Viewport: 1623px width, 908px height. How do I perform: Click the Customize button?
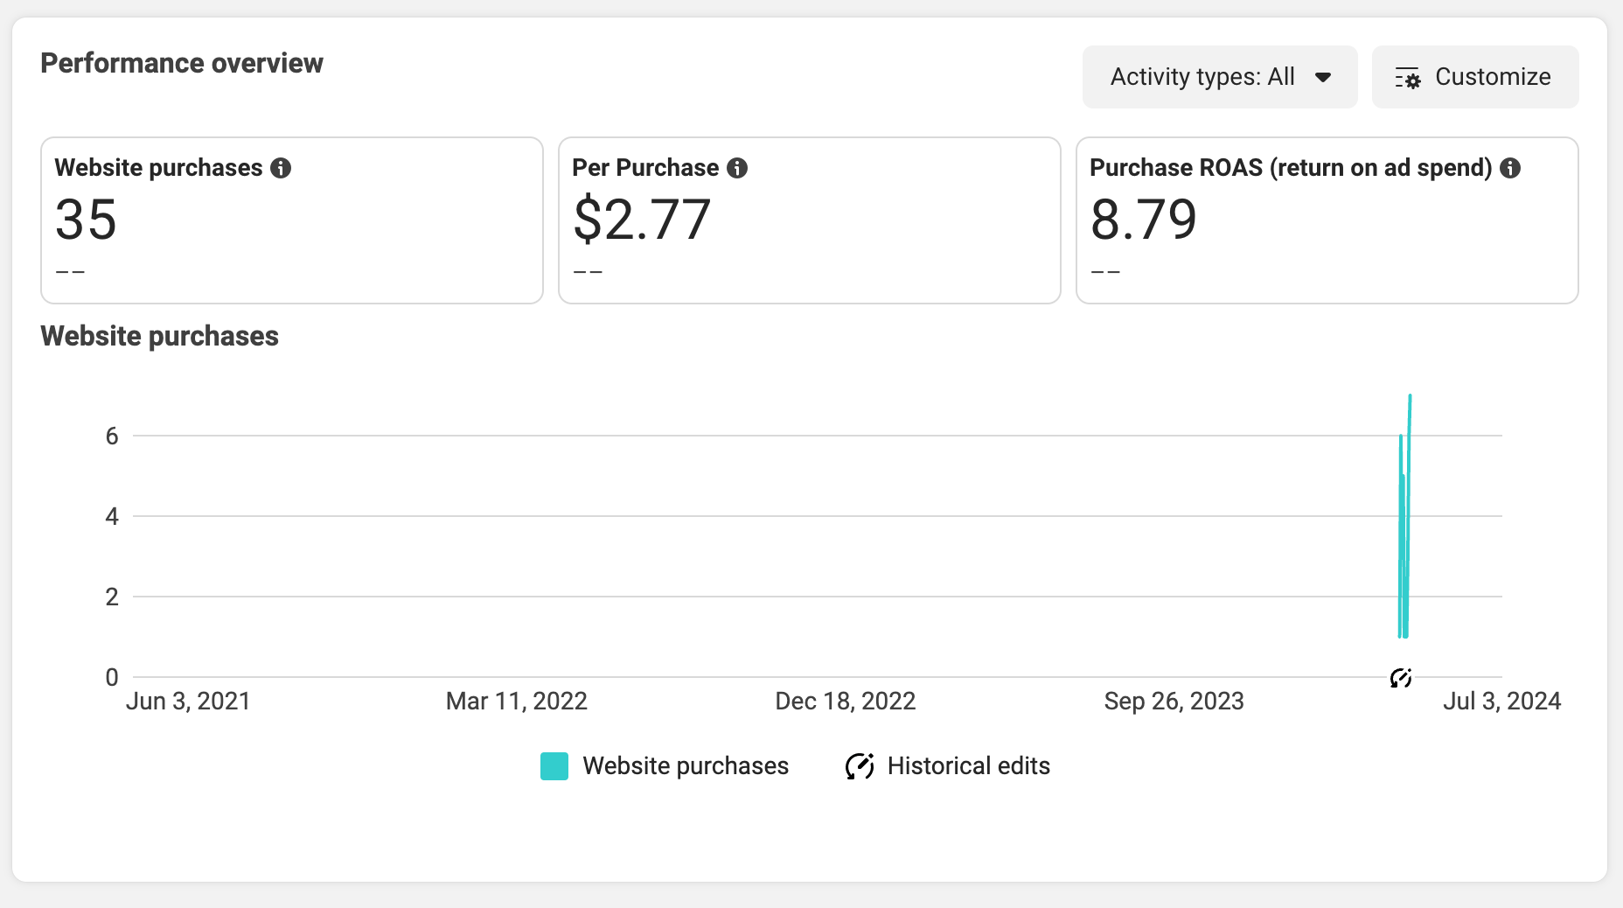(1475, 77)
